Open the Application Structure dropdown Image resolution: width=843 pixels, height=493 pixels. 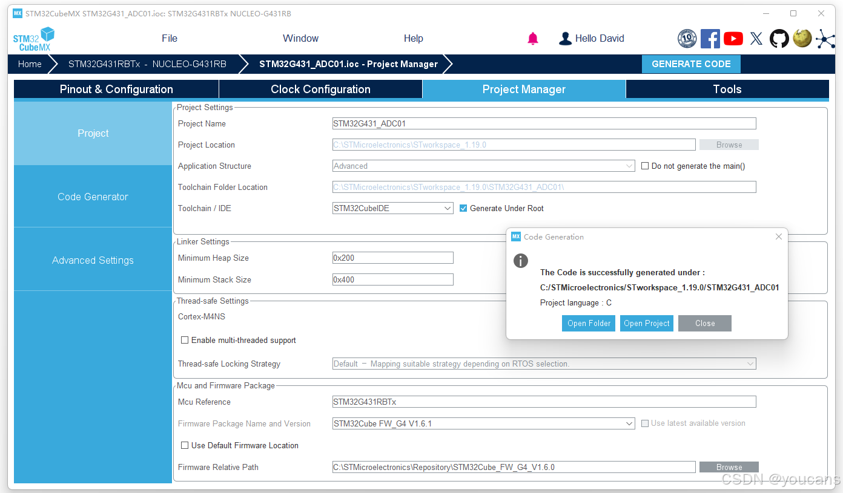point(483,166)
